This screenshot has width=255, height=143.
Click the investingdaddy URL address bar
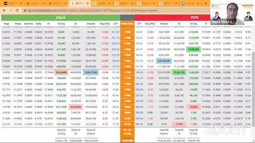(93, 11)
